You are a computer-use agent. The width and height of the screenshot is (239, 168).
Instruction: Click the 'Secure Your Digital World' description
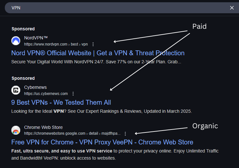pyautogui.click(x=96, y=62)
